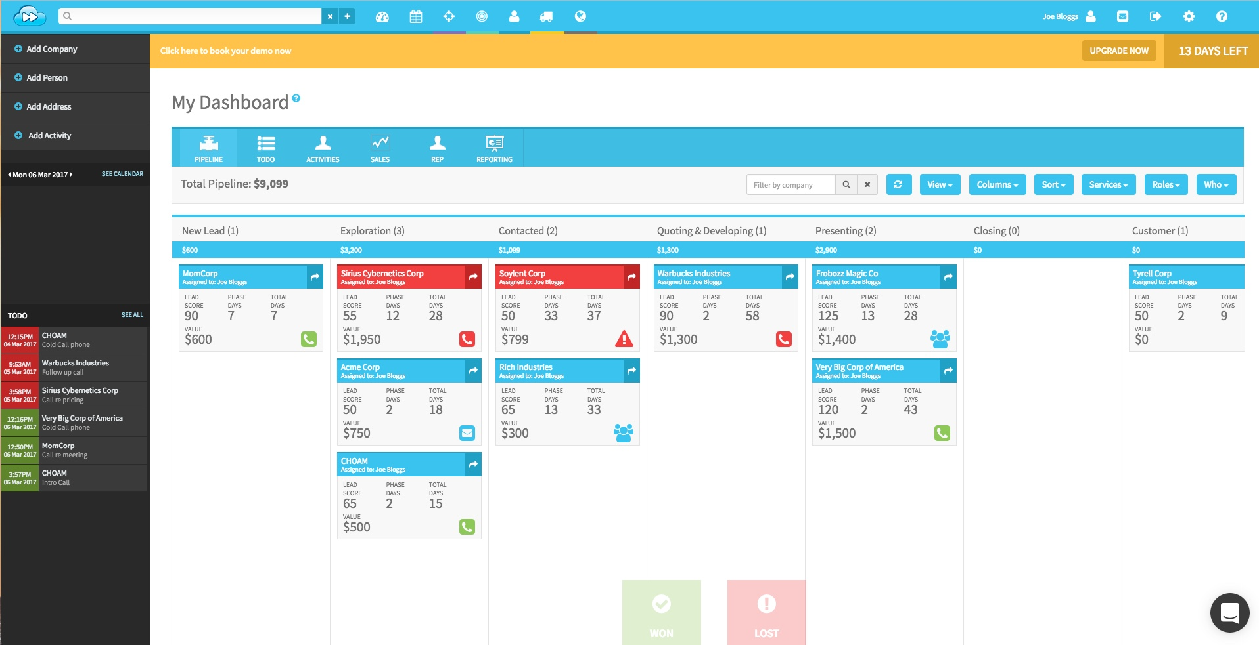
Task: Open the Who filter dropdown
Action: [1216, 184]
